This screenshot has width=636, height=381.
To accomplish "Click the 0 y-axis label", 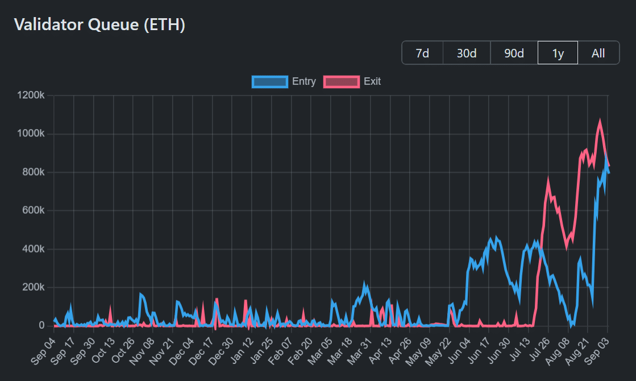I will 41,325.
